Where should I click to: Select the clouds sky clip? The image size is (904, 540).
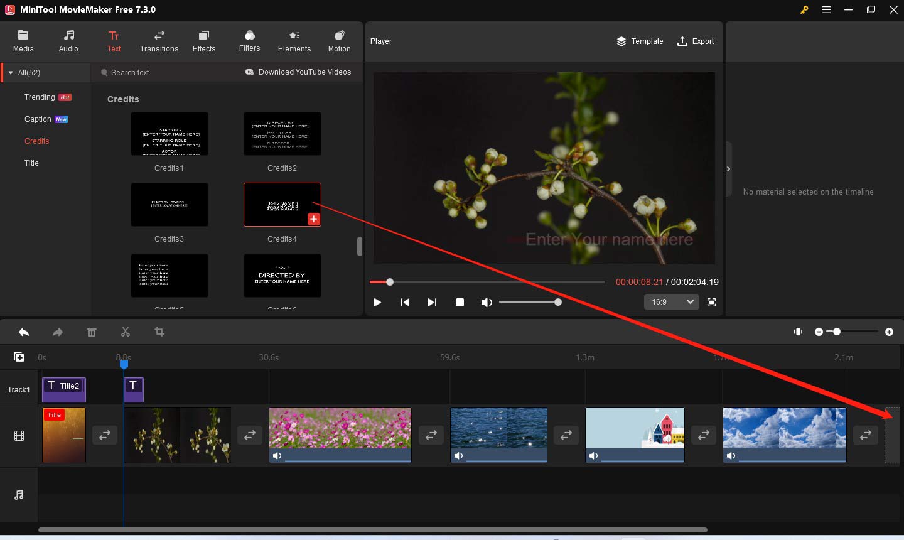(785, 435)
